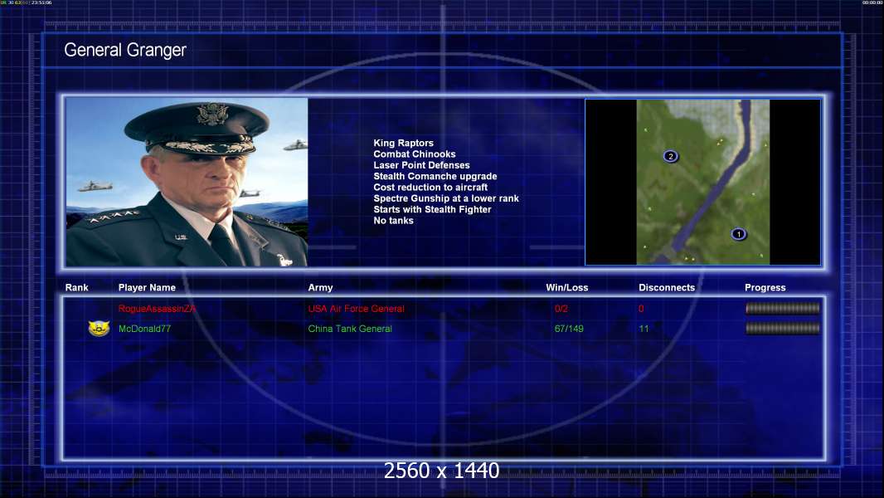The image size is (884, 498).
Task: Click the No tanks line
Action: (393, 221)
